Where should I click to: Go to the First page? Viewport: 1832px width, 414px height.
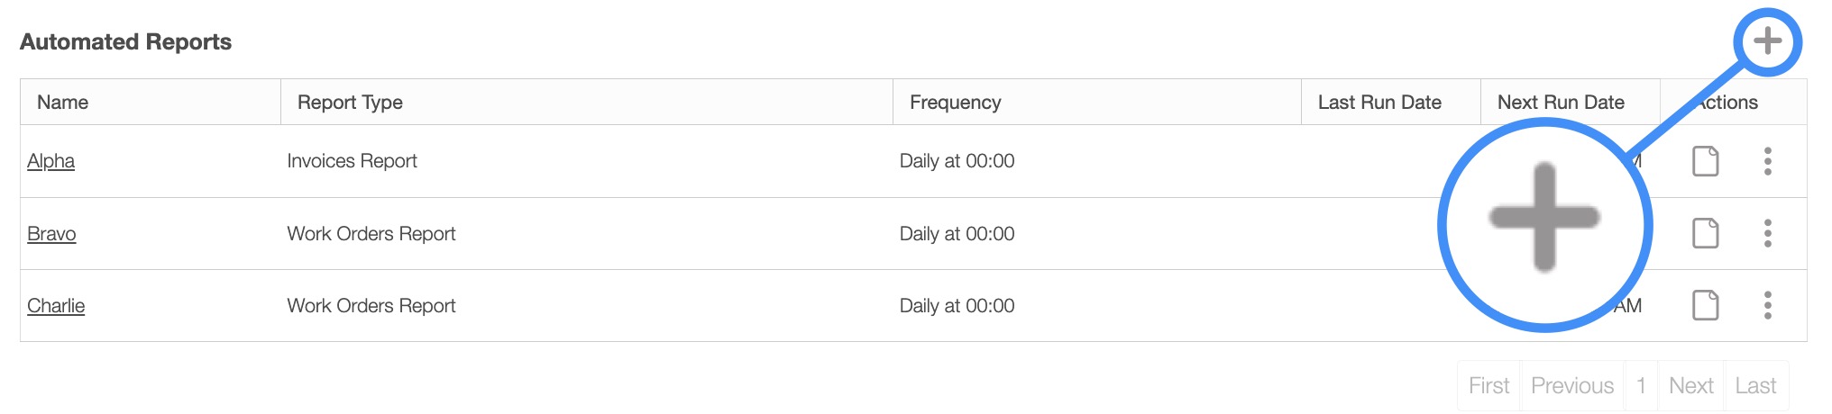pyautogui.click(x=1488, y=386)
